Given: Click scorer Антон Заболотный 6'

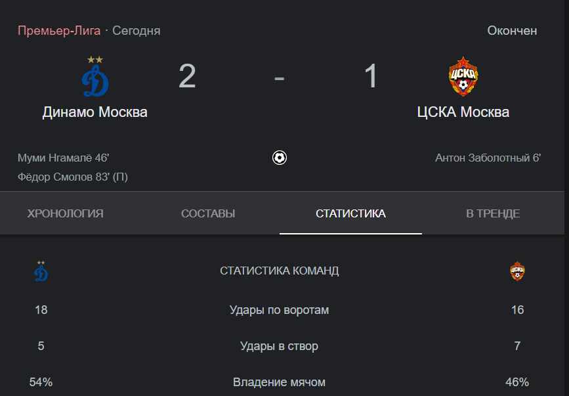Looking at the screenshot, I should (488, 158).
